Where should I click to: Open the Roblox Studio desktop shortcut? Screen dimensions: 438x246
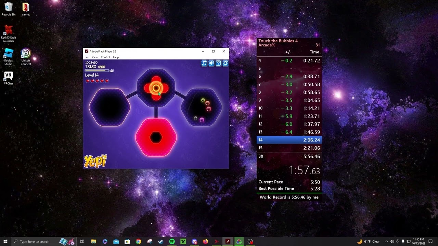tap(9, 57)
